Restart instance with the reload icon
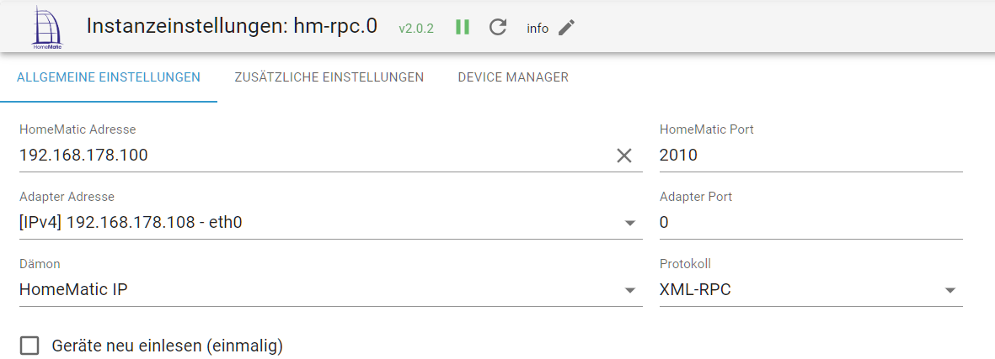The width and height of the screenshot is (995, 359). pos(498,27)
